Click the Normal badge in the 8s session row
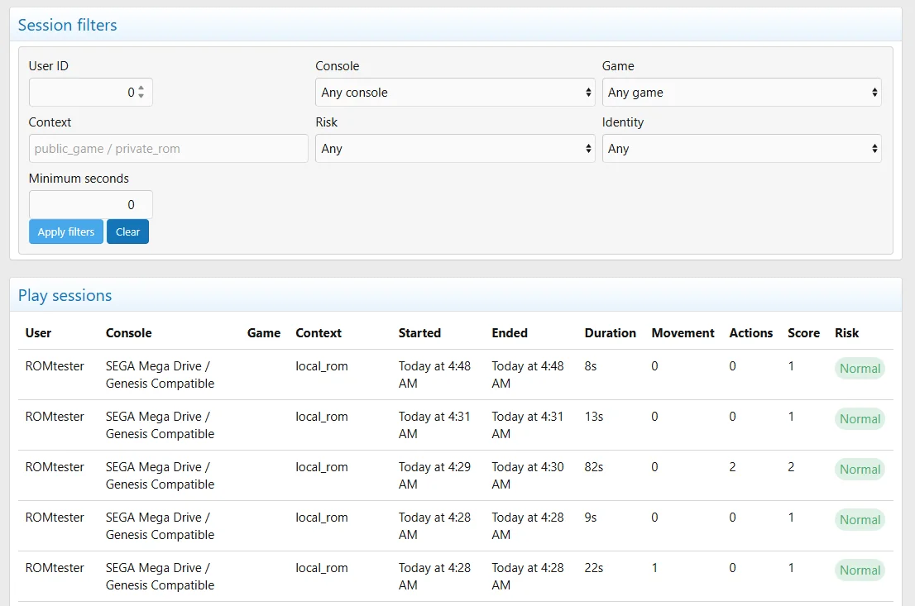 tap(860, 369)
